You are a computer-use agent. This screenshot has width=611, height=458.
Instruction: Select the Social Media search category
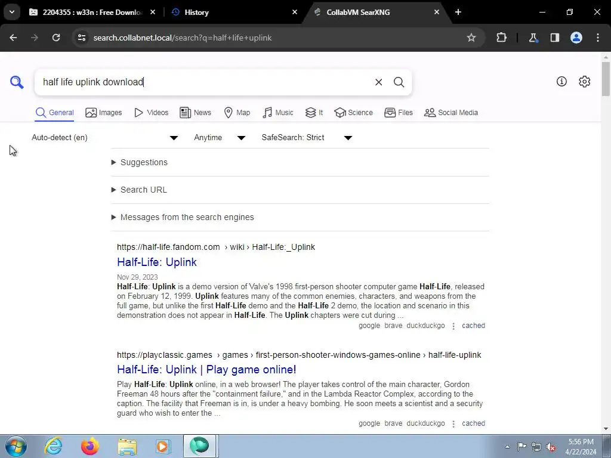coord(451,113)
